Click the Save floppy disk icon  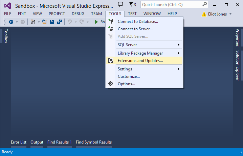tap(52, 22)
